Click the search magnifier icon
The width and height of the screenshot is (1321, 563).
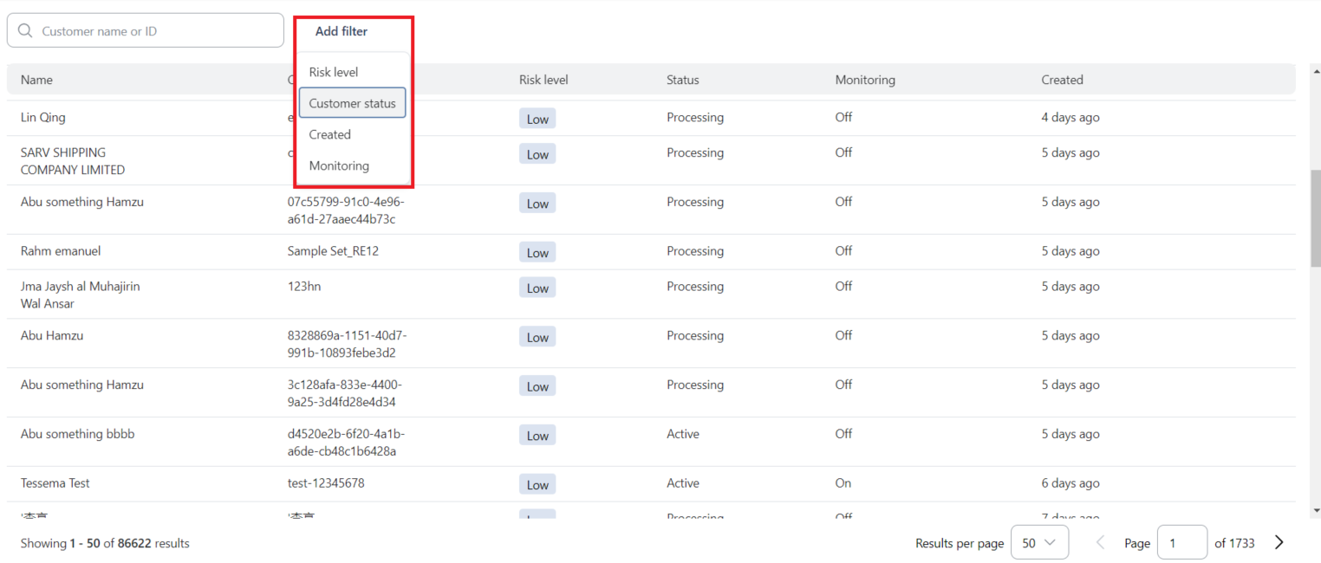click(25, 31)
